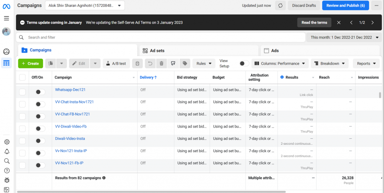This screenshot has width=384, height=193.
Task: Expand the Edit options arrow
Action: point(95,64)
